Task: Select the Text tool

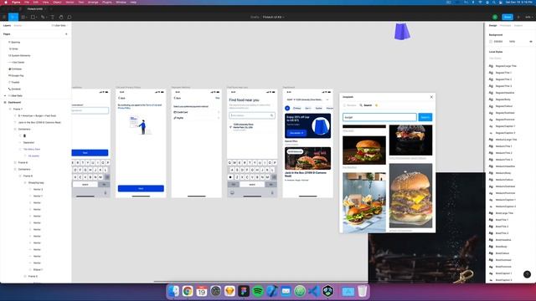Action: [52, 17]
